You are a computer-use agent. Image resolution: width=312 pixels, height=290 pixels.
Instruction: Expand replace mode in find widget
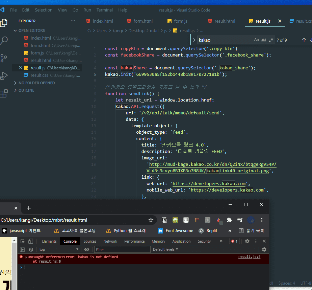pyautogui.click(x=194, y=40)
